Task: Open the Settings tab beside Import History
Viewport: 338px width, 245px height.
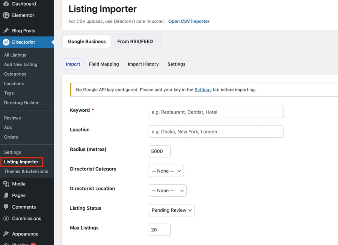Action: (x=177, y=64)
